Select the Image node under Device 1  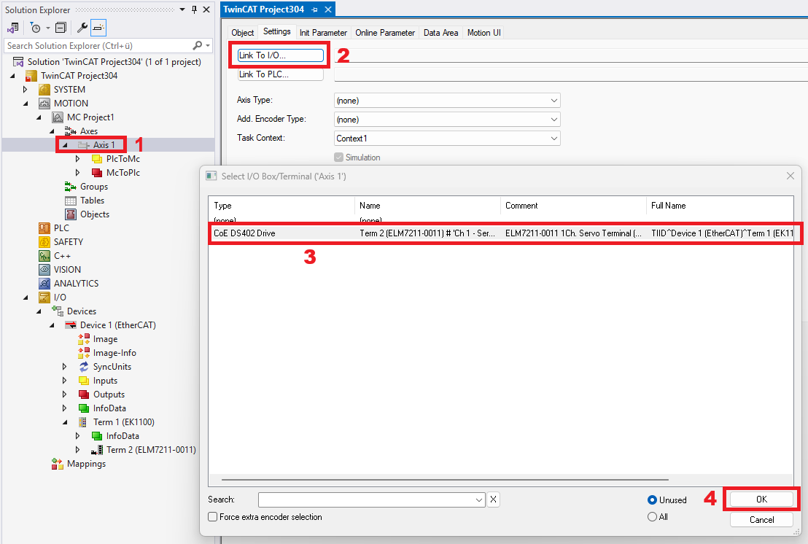(x=105, y=339)
